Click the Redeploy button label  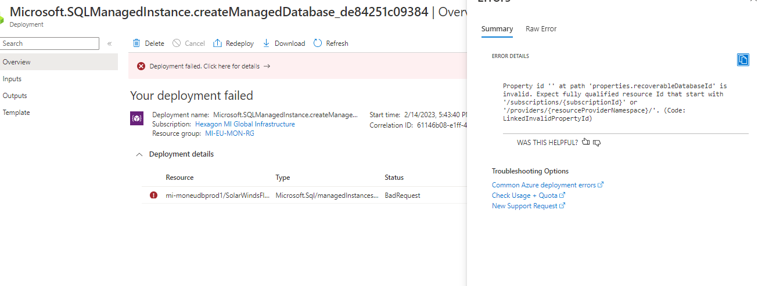(x=240, y=44)
